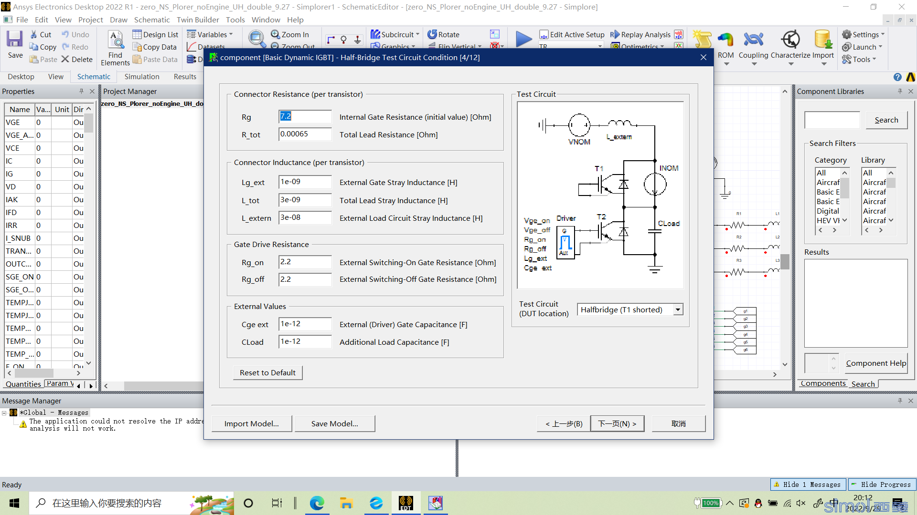Click the Component Help button
The image size is (917, 515).
tap(876, 363)
